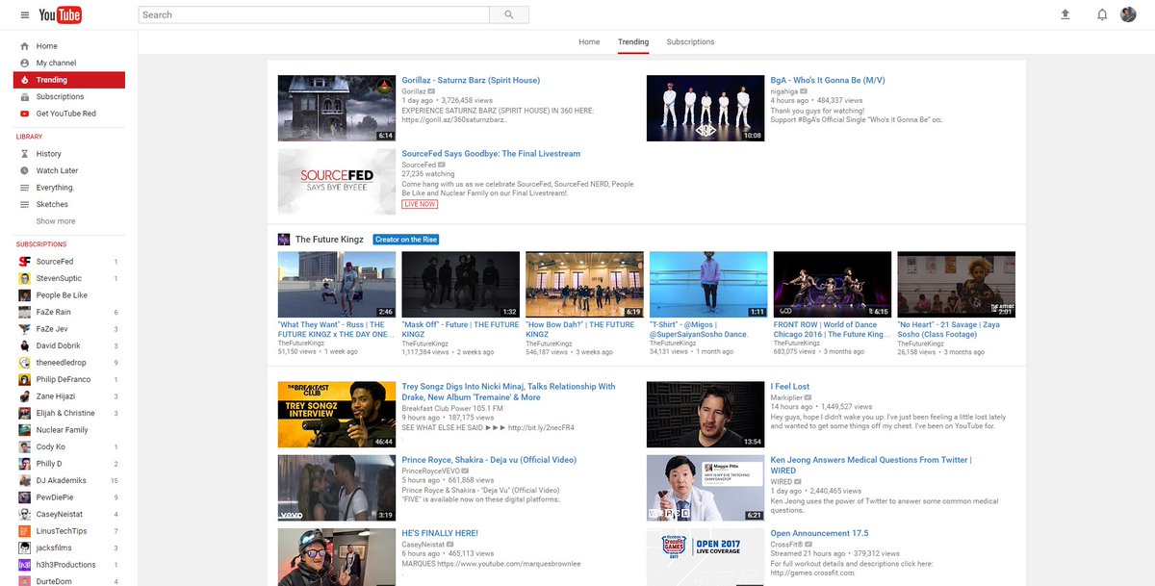Click the LIVE NOW badge
1155x586 pixels.
point(420,204)
